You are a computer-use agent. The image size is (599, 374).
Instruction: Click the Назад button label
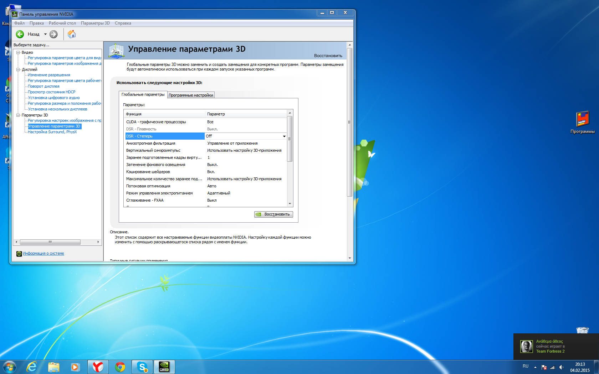(x=34, y=34)
